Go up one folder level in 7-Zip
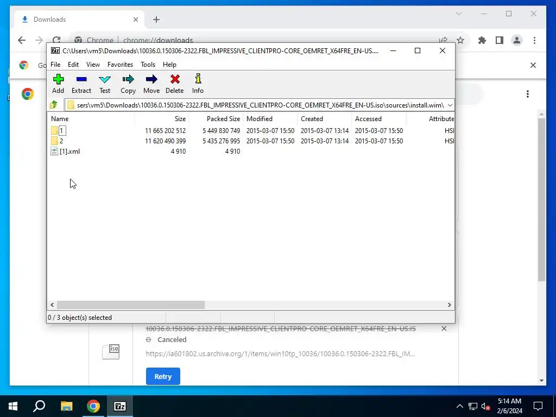This screenshot has height=417, width=556. coord(54,105)
